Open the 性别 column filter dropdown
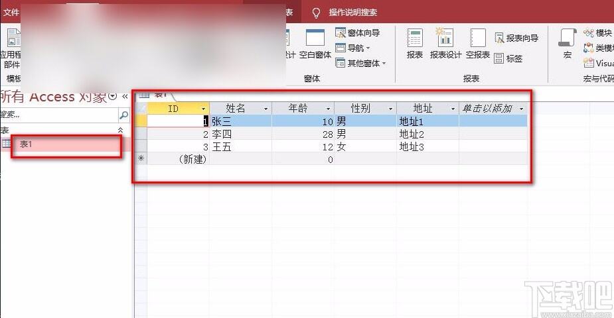 [390, 109]
